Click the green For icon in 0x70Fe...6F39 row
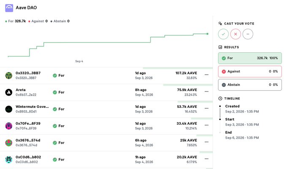Screen dimensions: 287x169 click(x=55, y=126)
